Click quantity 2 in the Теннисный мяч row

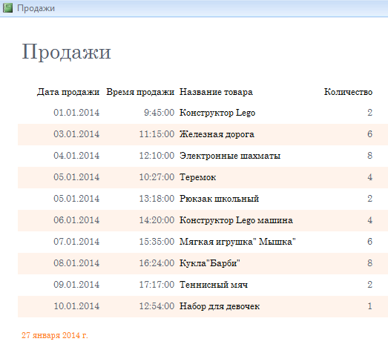[369, 285]
